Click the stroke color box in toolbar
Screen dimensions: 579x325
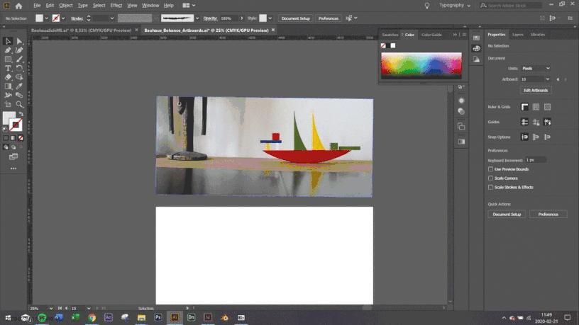(16, 125)
